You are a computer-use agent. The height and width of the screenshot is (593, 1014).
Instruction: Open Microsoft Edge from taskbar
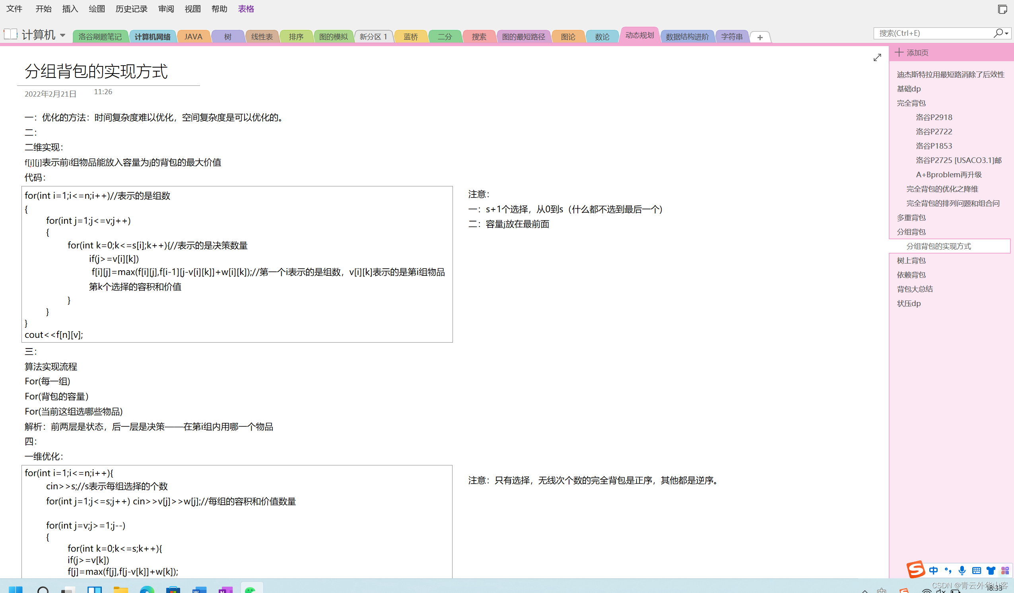coord(147,589)
